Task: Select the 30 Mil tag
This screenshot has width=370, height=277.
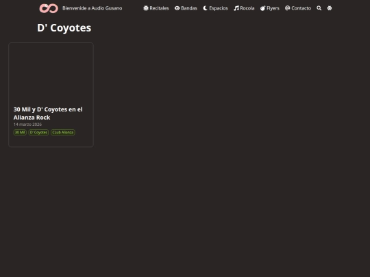Action: click(20, 133)
